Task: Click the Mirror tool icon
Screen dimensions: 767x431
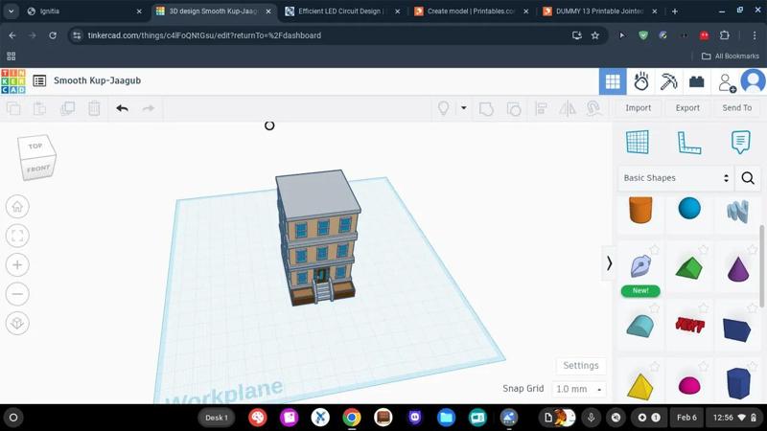Action: tap(568, 108)
